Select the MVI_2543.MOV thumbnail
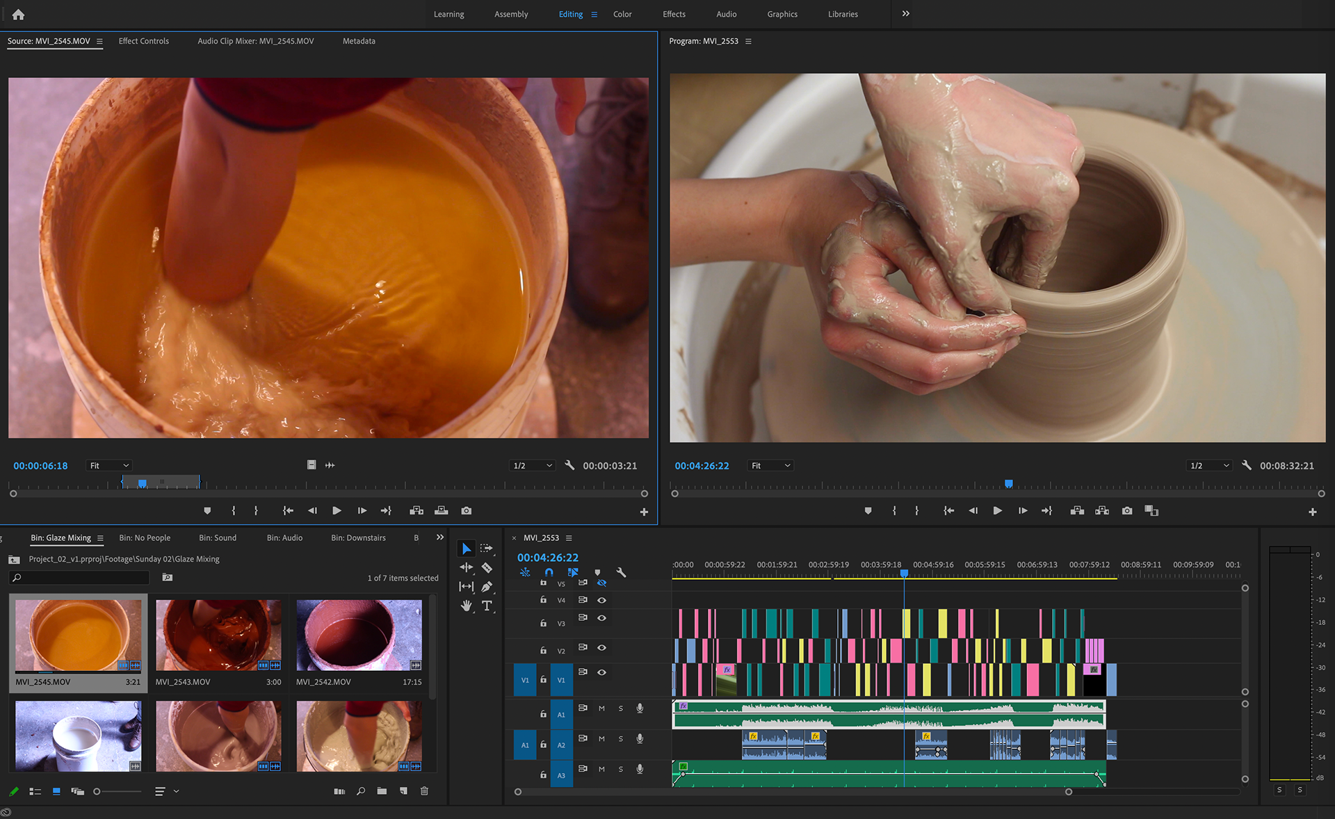 pyautogui.click(x=218, y=635)
